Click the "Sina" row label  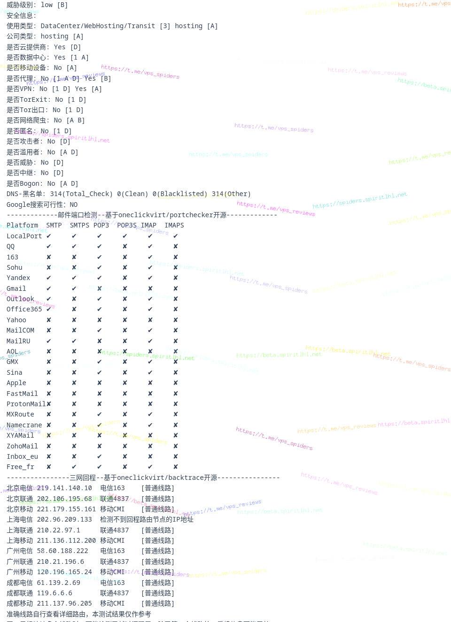15,372
